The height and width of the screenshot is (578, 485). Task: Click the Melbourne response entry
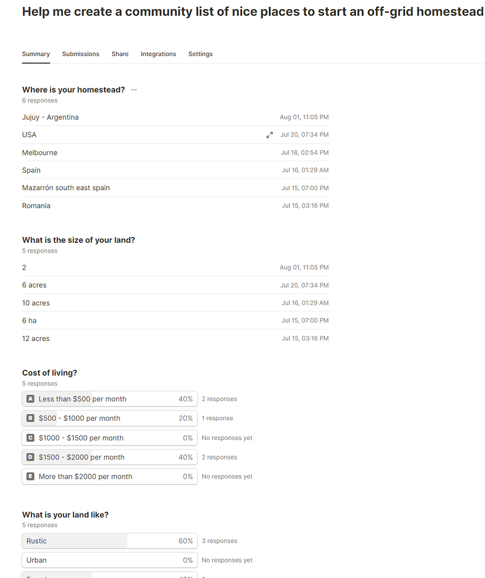pyautogui.click(x=40, y=153)
